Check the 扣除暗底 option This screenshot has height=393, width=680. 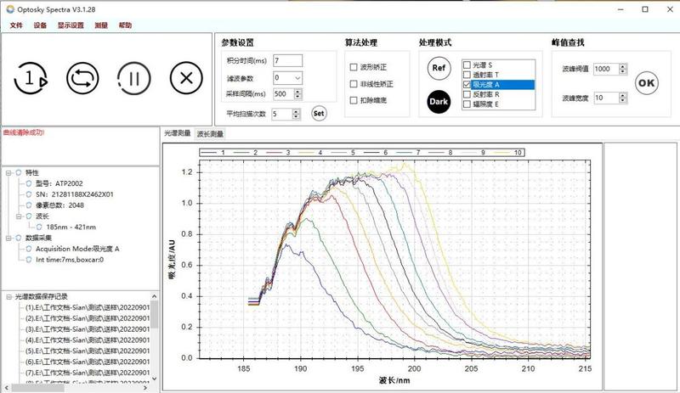click(354, 101)
